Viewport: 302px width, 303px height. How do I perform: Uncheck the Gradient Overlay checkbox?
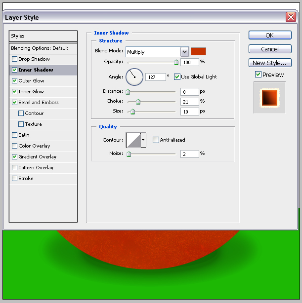(14, 156)
